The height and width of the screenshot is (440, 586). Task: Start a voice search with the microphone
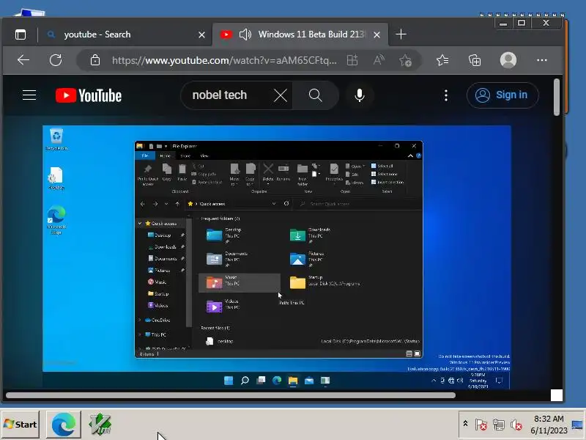pos(360,95)
